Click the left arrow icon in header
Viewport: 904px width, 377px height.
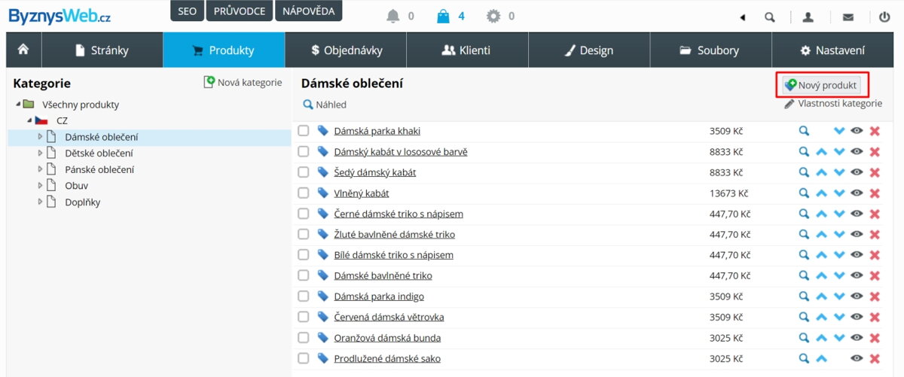click(742, 17)
